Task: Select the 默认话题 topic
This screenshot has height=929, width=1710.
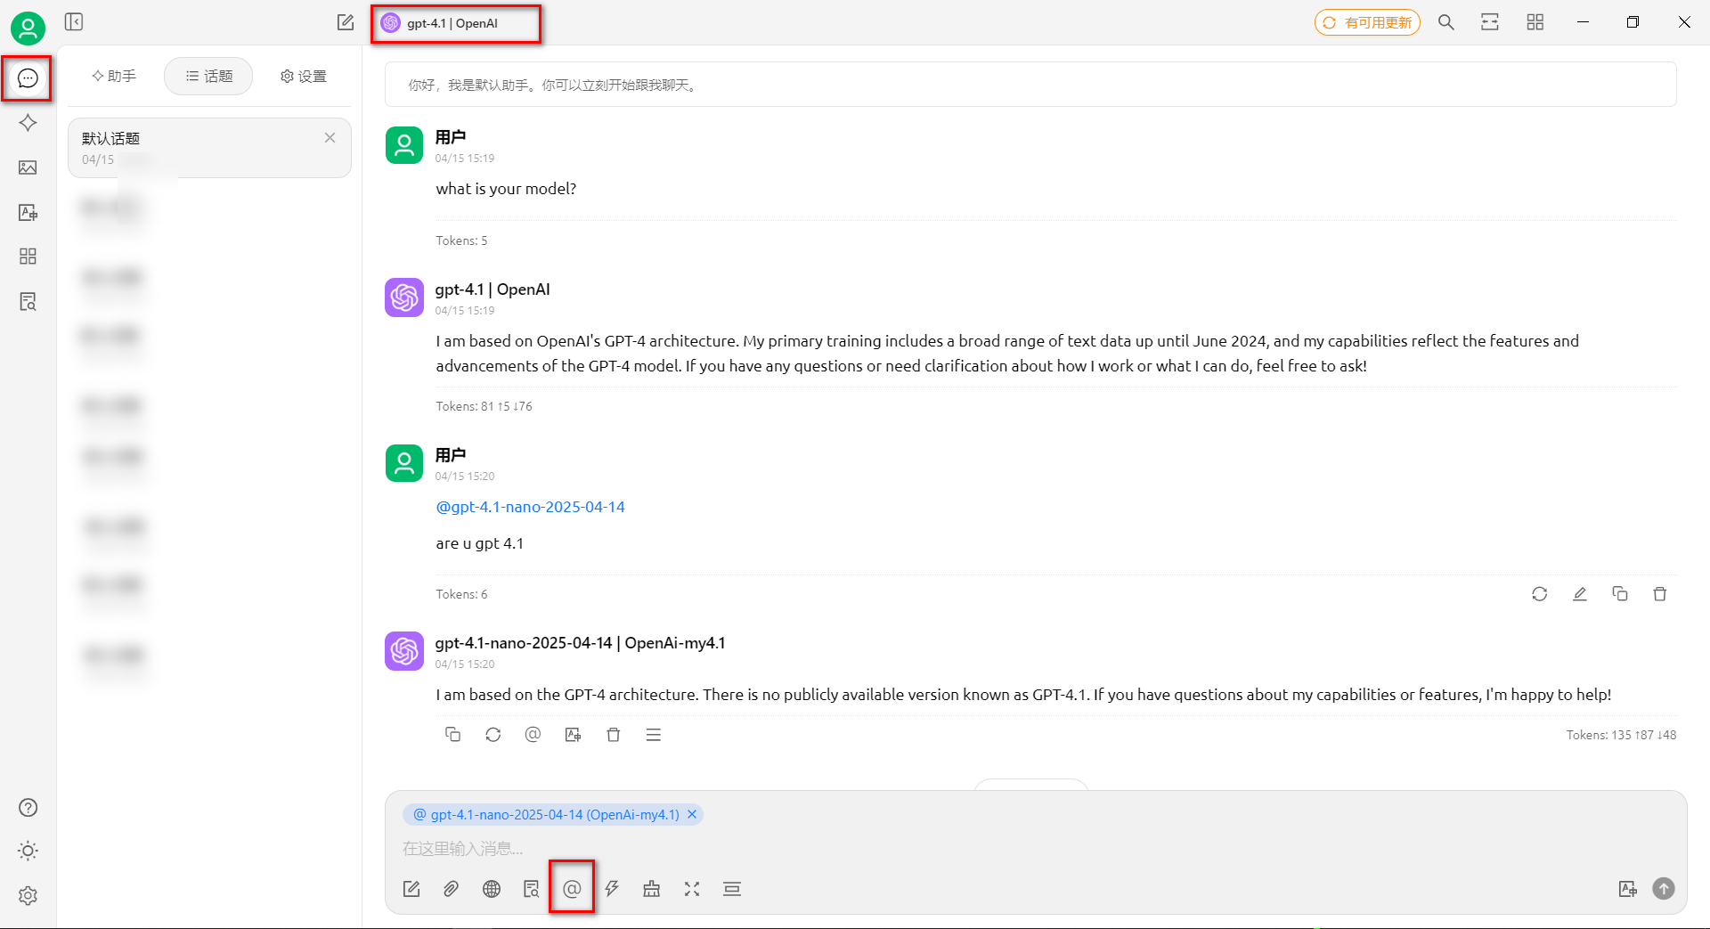Action: (x=209, y=148)
